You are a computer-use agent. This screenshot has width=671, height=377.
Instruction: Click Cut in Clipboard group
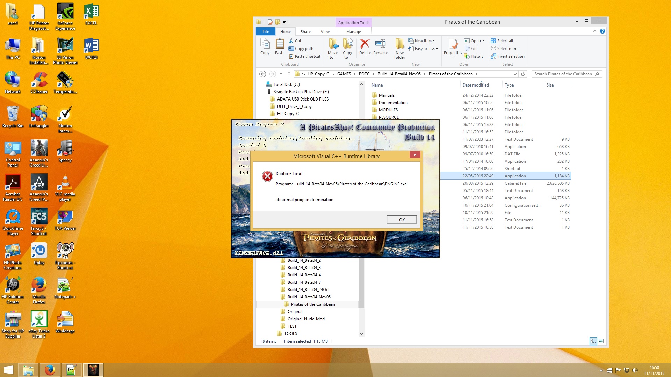coord(295,41)
